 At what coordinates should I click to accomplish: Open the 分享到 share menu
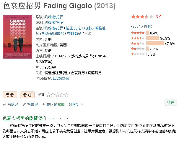coord(74,104)
